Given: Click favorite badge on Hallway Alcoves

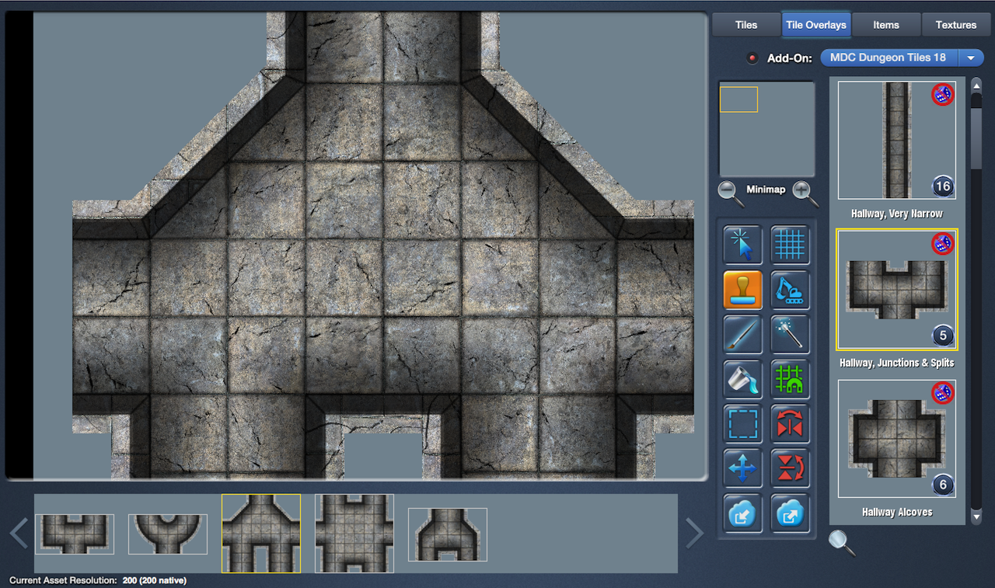Looking at the screenshot, I should tap(942, 393).
